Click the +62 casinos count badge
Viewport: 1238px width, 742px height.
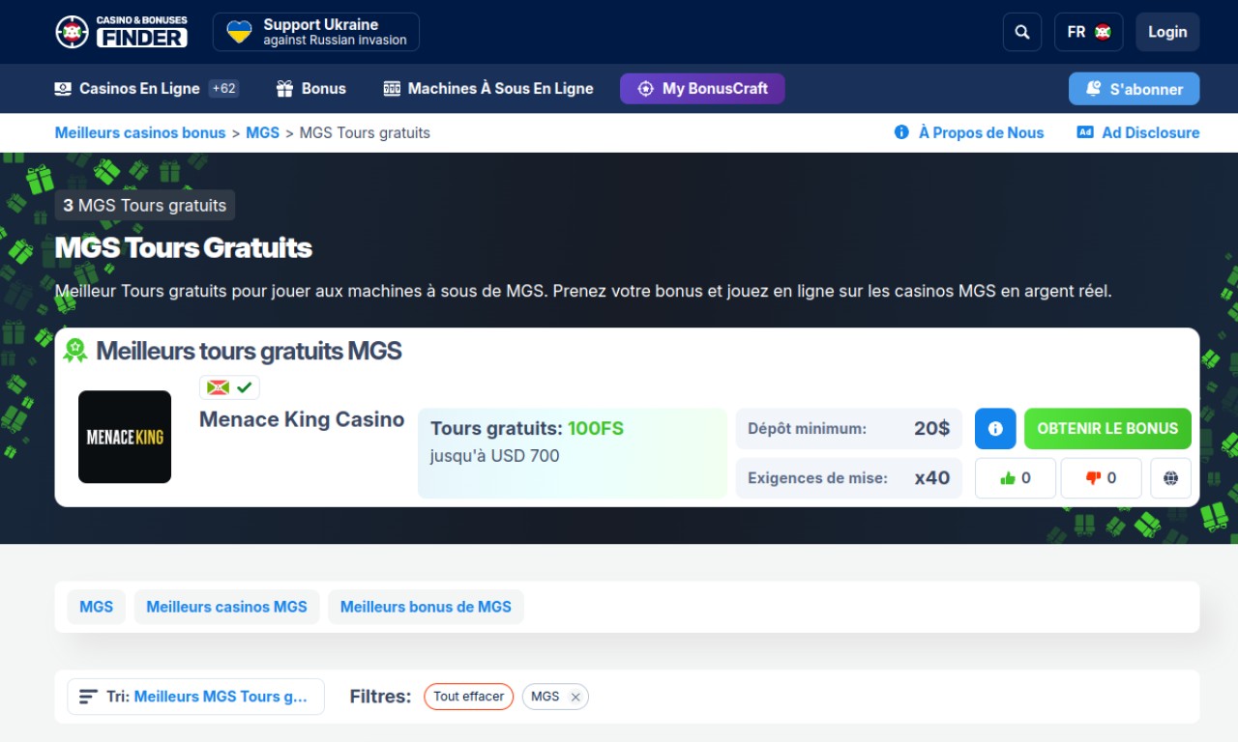coord(224,88)
